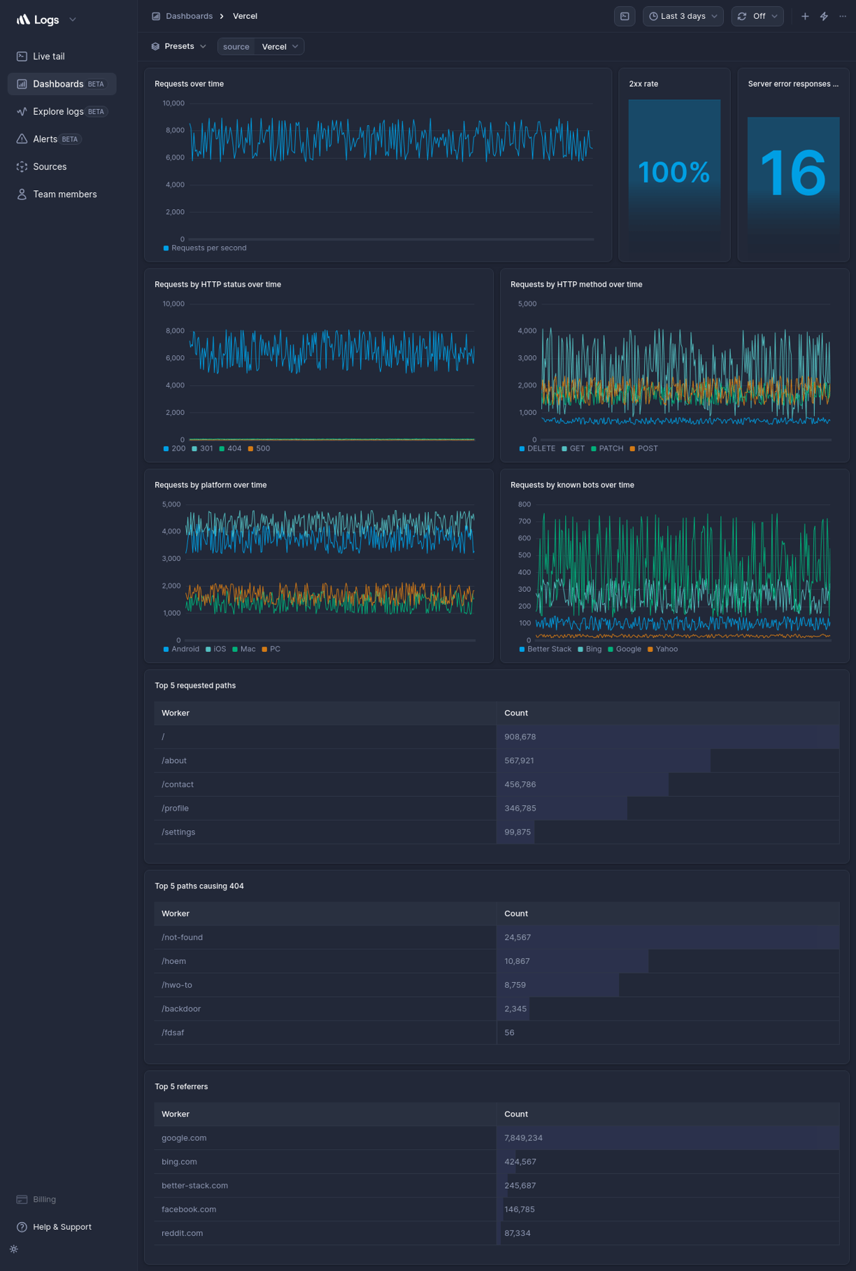Click the Server error responses 16 panel
The image size is (856, 1271).
pyautogui.click(x=793, y=165)
